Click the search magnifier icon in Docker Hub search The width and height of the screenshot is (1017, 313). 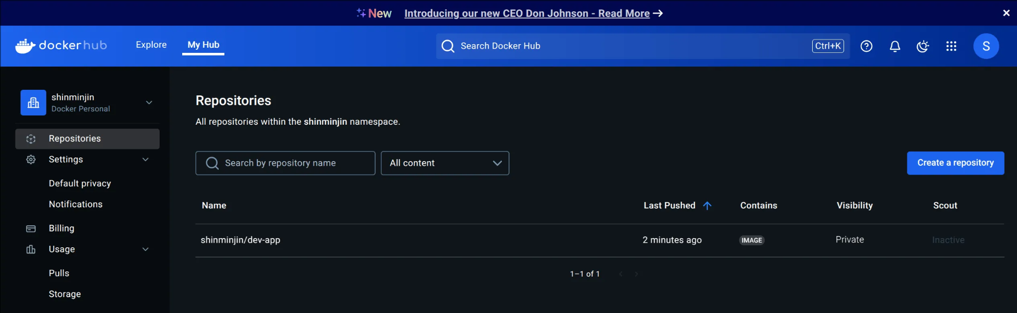point(448,46)
